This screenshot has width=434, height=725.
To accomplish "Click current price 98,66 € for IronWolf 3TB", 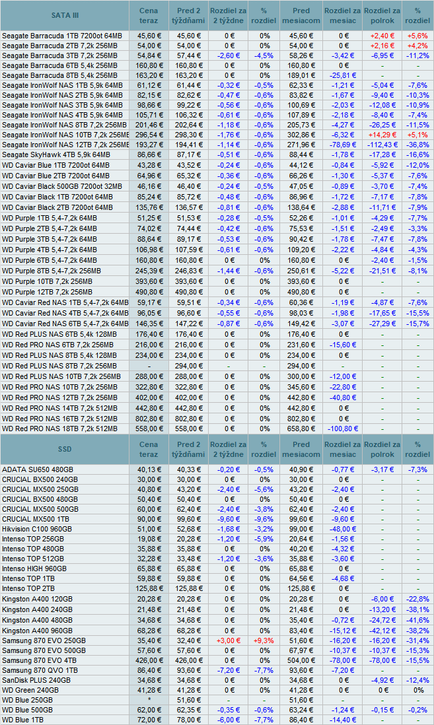I will pyautogui.click(x=149, y=105).
